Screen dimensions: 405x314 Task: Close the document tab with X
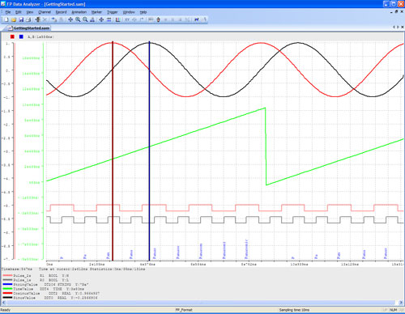(x=403, y=27)
